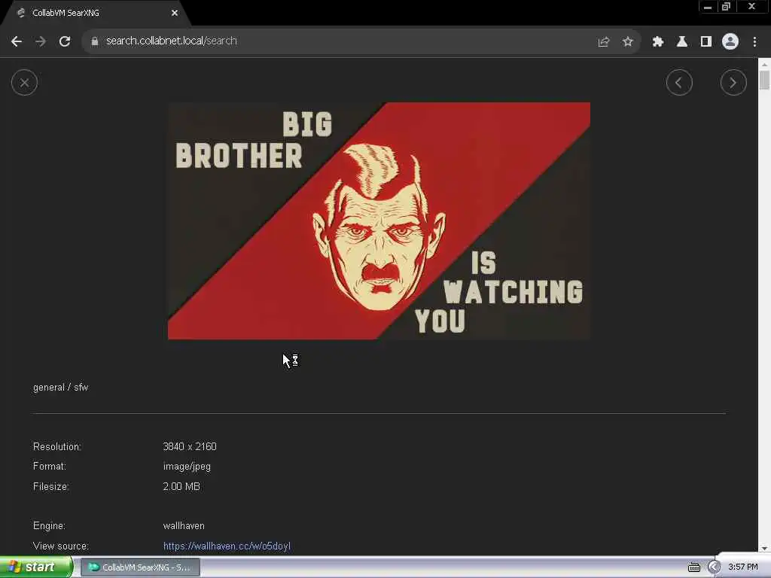The image size is (771, 578).
Task: Go forward in browser history
Action: 41,41
